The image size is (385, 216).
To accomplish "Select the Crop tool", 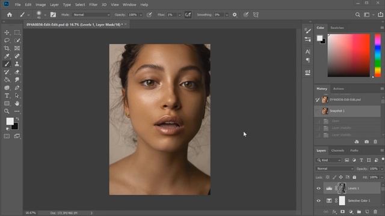I will pyautogui.click(x=7, y=48).
